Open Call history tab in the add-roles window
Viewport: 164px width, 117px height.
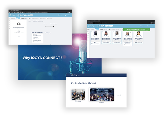pos(49,18)
